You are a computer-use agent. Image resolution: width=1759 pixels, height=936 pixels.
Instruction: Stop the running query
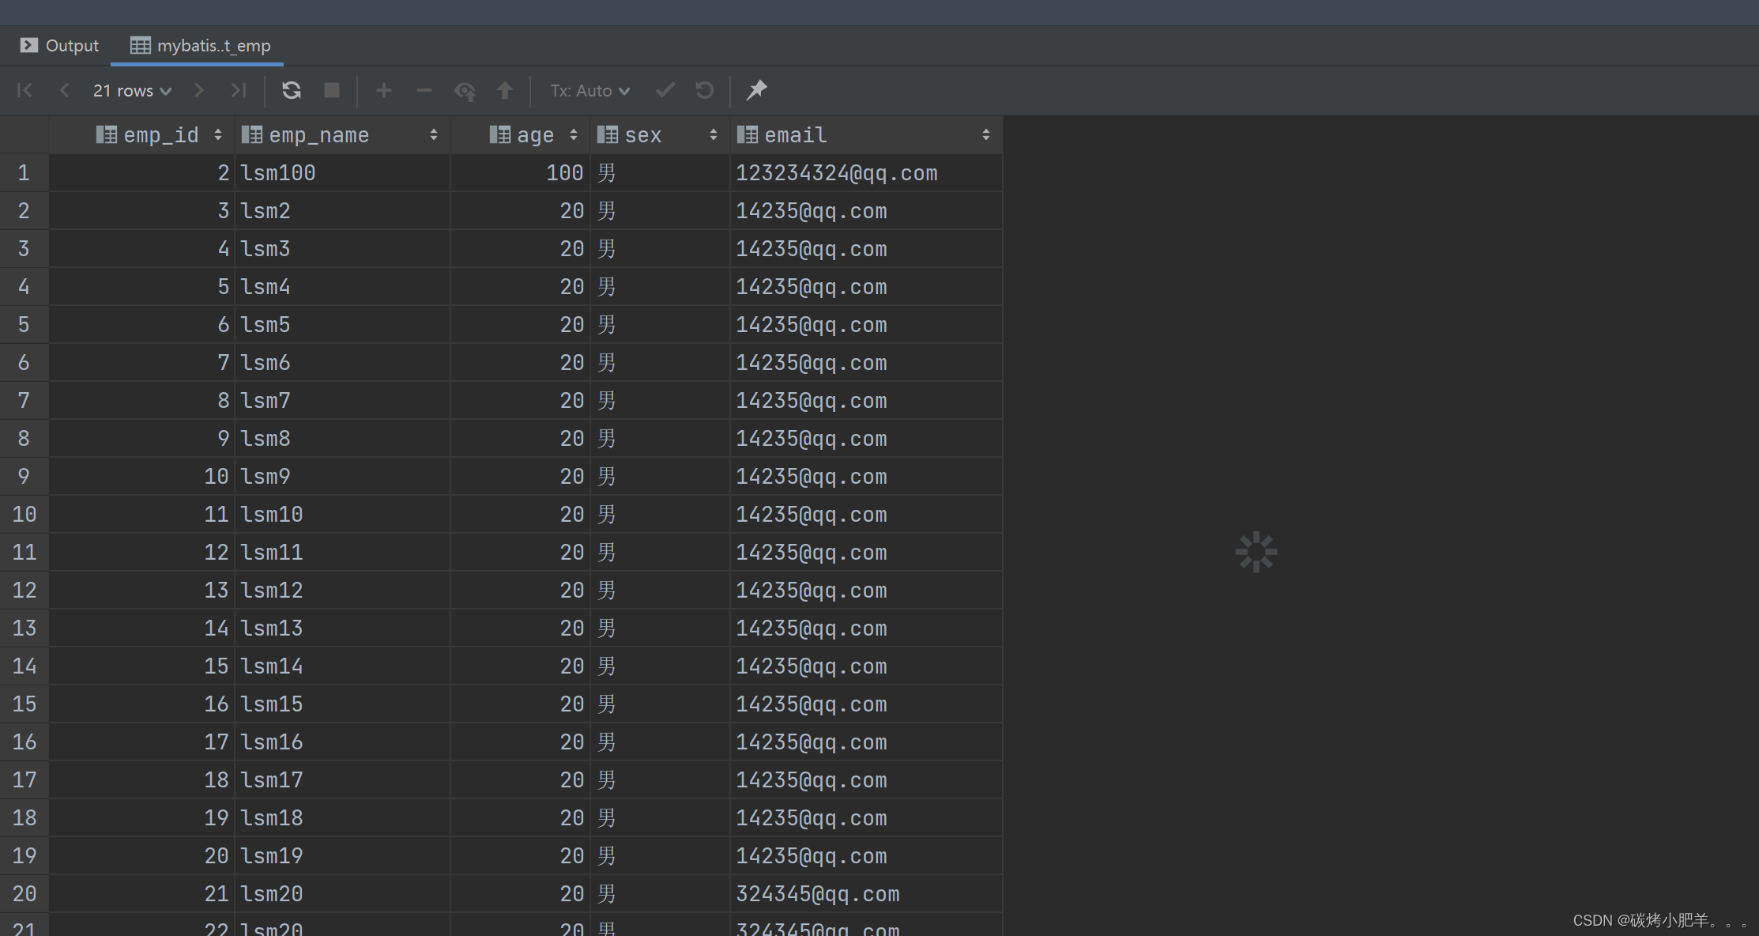332,90
